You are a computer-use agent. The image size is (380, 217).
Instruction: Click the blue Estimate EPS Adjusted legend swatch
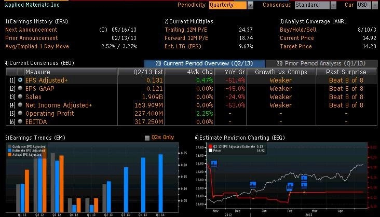pyautogui.click(x=10, y=151)
